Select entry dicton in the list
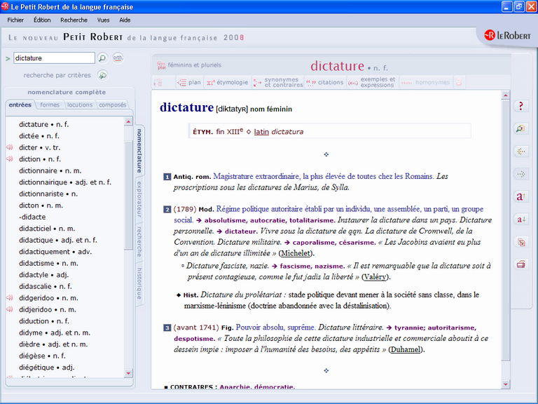Viewport: 538px width, 404px height. [41, 206]
